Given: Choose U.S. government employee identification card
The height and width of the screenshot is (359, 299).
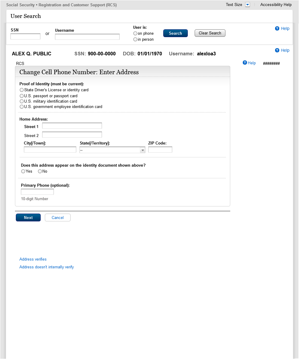Looking at the screenshot, I should tap(22, 107).
